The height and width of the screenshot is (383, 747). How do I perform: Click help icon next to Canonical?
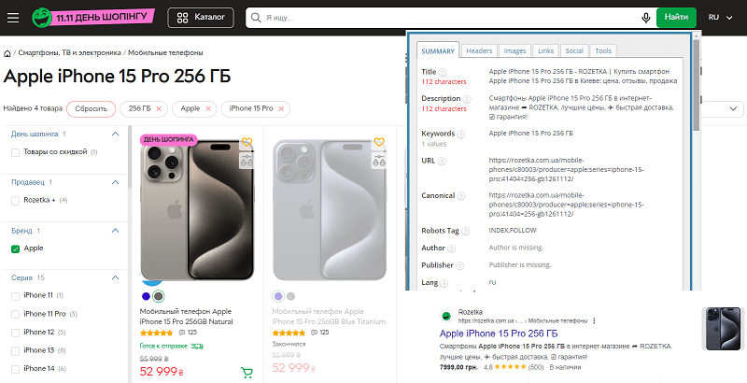[461, 196]
